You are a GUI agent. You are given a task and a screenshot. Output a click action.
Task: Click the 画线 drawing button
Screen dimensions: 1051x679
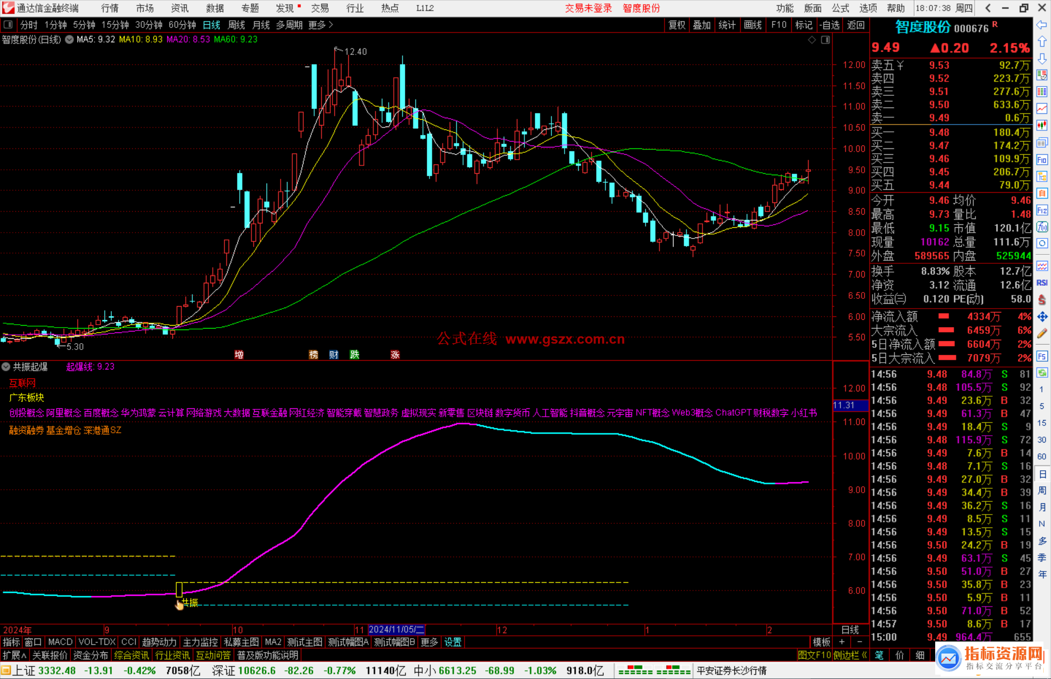[753, 25]
